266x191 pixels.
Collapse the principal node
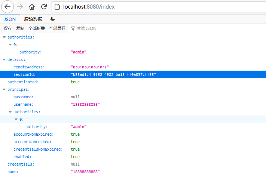point(4,89)
